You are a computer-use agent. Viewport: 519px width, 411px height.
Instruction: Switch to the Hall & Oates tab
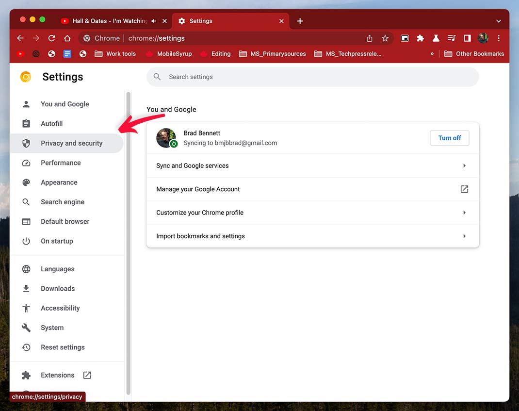(x=109, y=21)
